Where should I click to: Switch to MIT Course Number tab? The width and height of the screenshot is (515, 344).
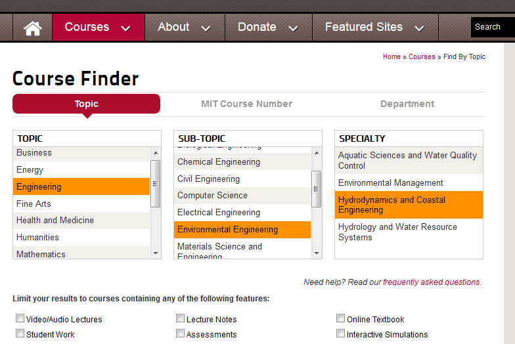point(246,104)
